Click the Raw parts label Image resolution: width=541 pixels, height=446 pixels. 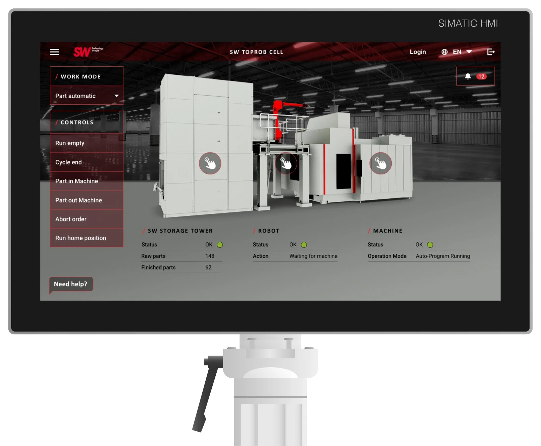[x=153, y=256]
